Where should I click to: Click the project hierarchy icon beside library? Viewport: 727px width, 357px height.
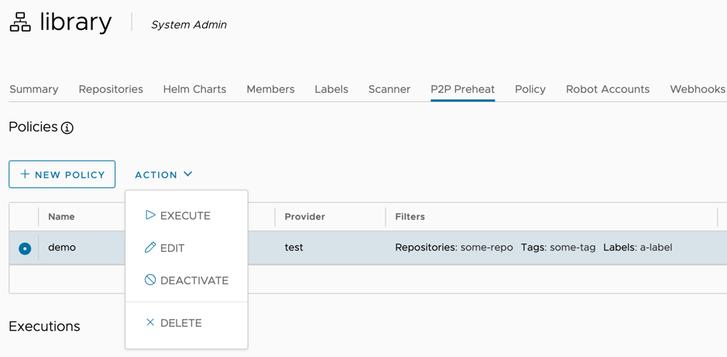click(x=20, y=23)
